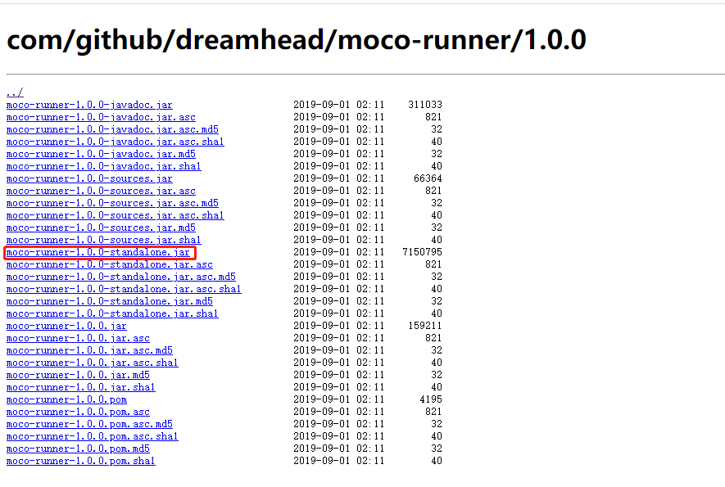Open moco-runner-1.0.0-standalone.jar.asc.md5 link
Viewport: 725px width, 487px height.
tap(121, 277)
